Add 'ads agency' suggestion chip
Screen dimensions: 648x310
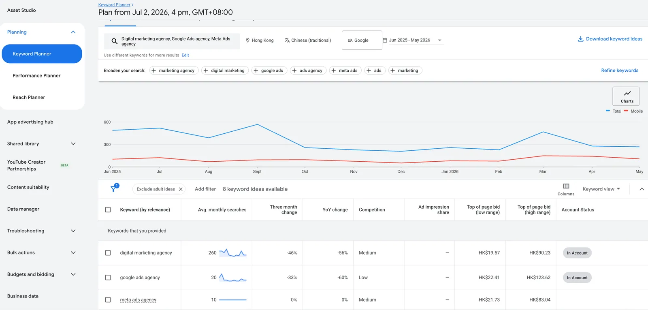coord(308,71)
